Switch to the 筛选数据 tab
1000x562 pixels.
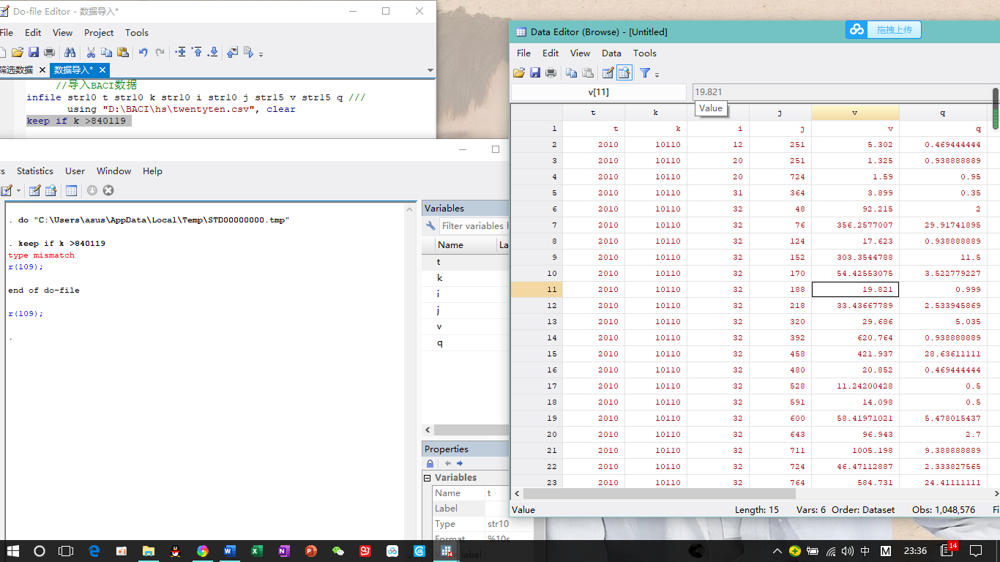(16, 70)
